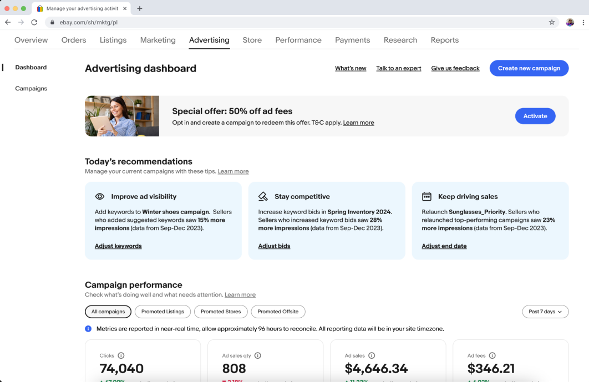Activate the 50% off ad fees offer
Screen dimensions: 589x382
(535, 116)
